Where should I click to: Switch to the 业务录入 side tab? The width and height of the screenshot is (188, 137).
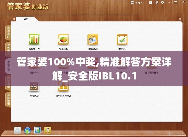click(x=8, y=49)
